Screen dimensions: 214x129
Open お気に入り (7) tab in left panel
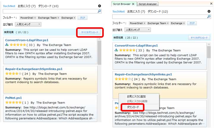[27, 6]
